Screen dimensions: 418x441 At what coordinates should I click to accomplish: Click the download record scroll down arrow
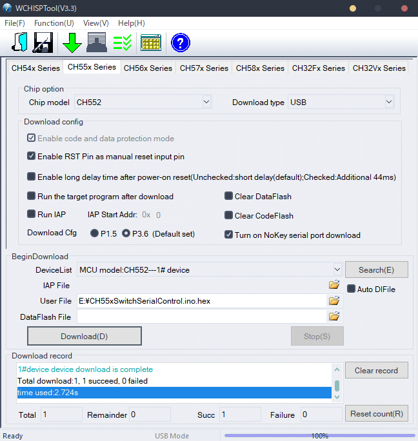pos(337,397)
